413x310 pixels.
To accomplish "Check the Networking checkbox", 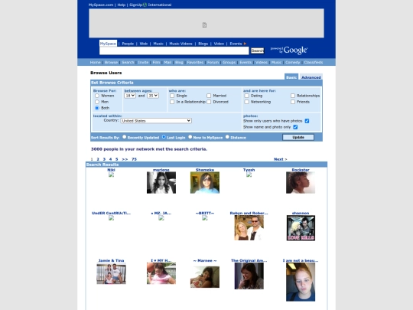I will click(x=246, y=102).
